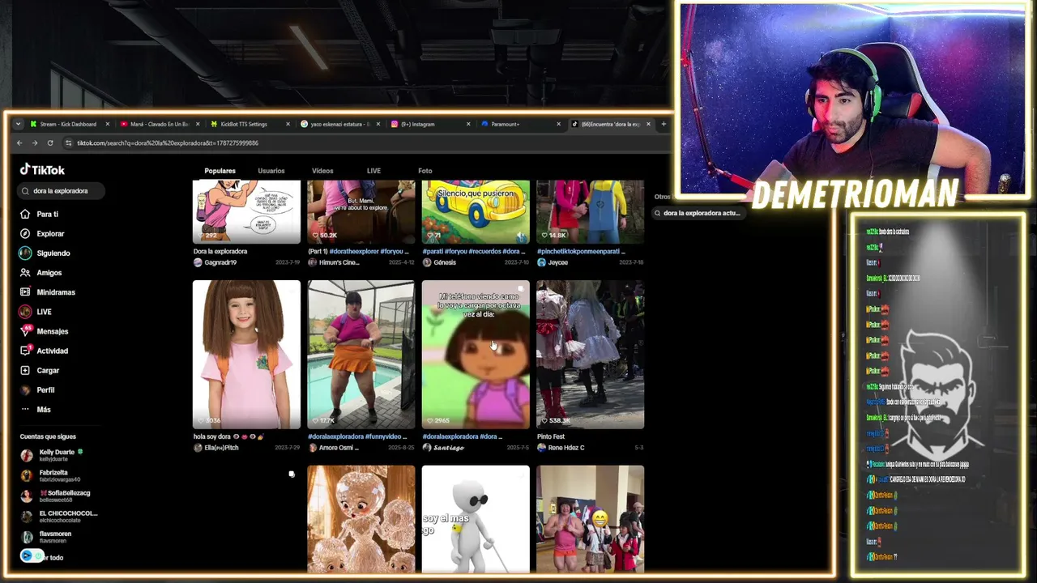
Task: Expand the browser tab search dropdown
Action: 18,124
